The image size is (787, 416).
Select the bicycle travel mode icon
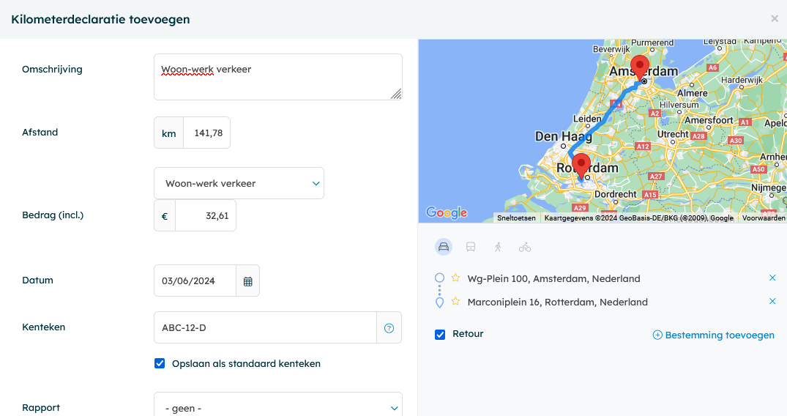pyautogui.click(x=525, y=247)
